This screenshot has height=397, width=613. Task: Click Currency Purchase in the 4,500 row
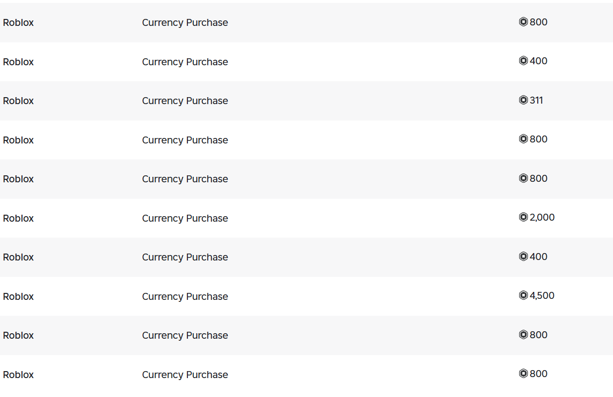tap(185, 296)
